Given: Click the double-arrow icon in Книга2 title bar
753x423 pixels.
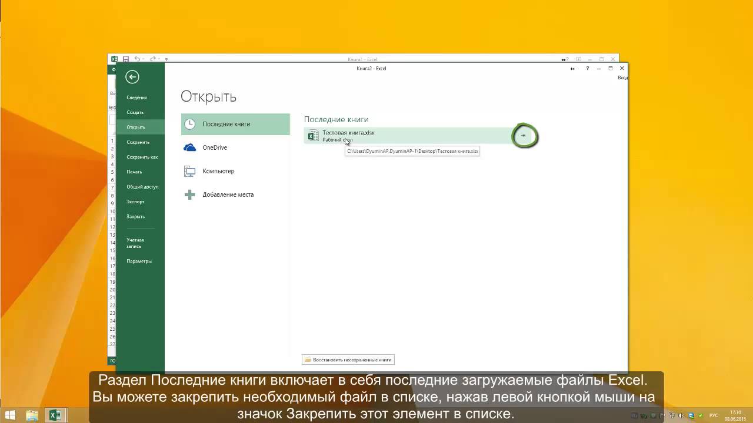Looking at the screenshot, I should (572, 68).
